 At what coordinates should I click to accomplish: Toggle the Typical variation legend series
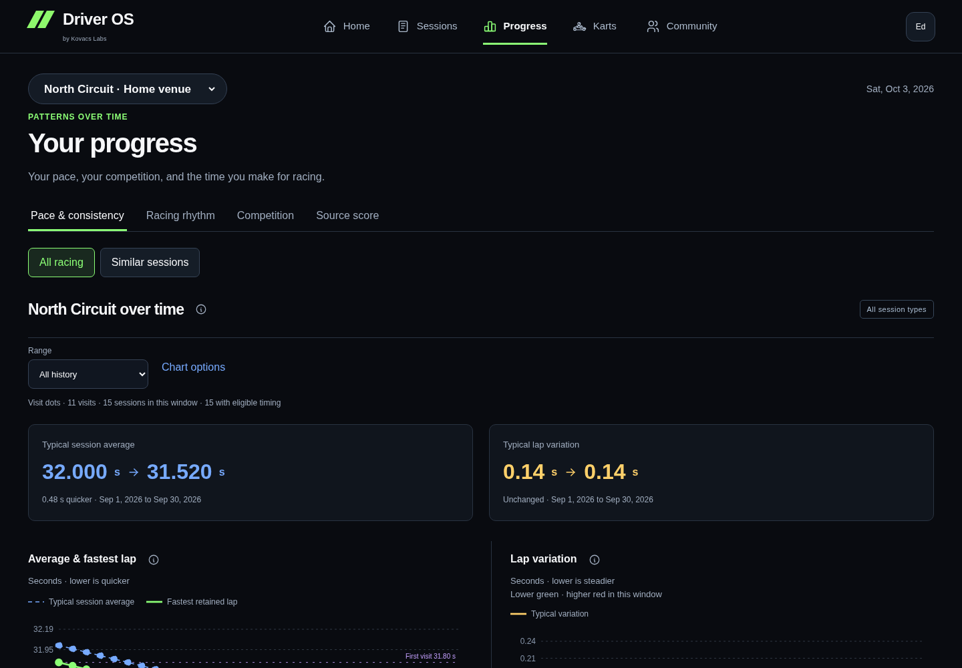tap(550, 614)
